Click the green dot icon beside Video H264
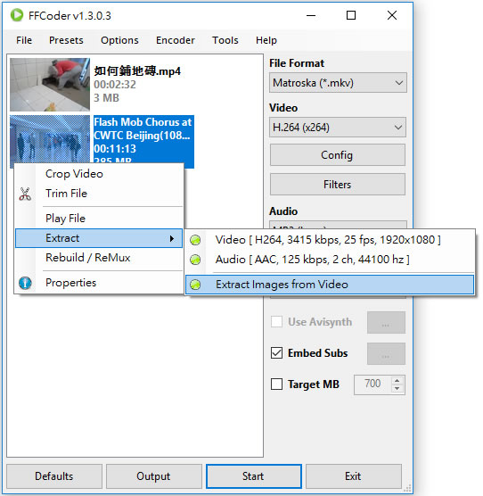The height and width of the screenshot is (496, 483). pos(195,240)
